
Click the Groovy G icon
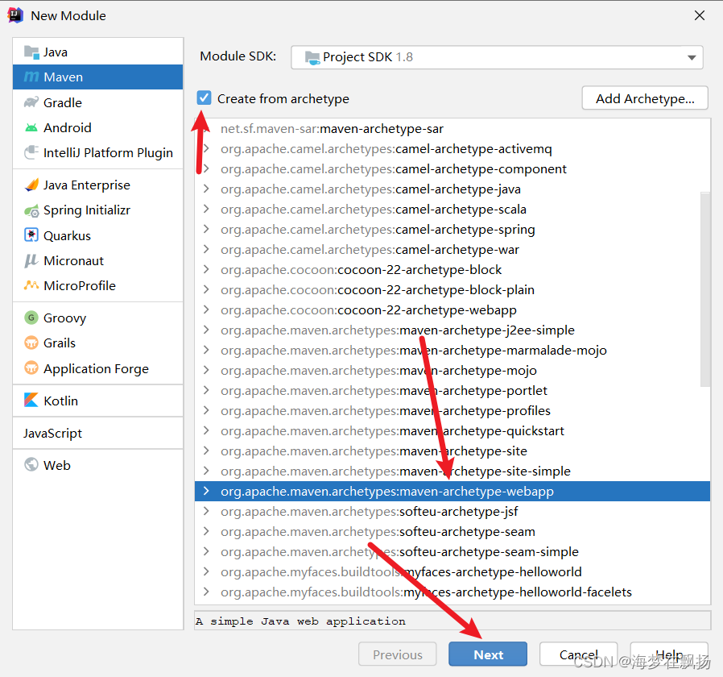click(31, 318)
